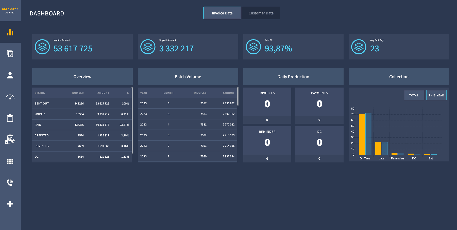Click the layered icon on the Paid % card
457x230 pixels.
click(253, 47)
